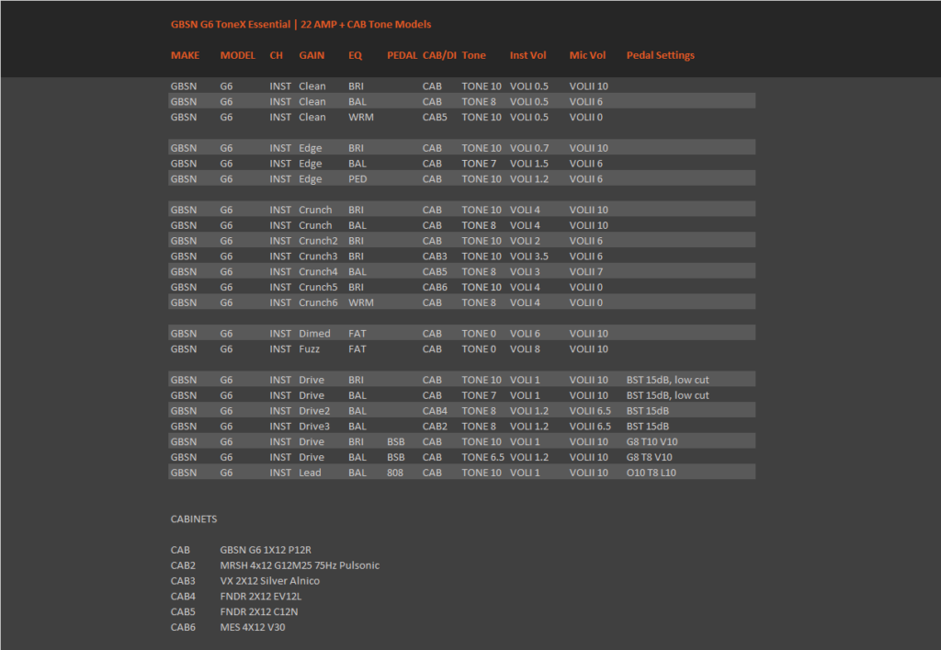This screenshot has width=941, height=650.
Task: Click CAB4 in the Drive2 row
Action: [x=435, y=411]
